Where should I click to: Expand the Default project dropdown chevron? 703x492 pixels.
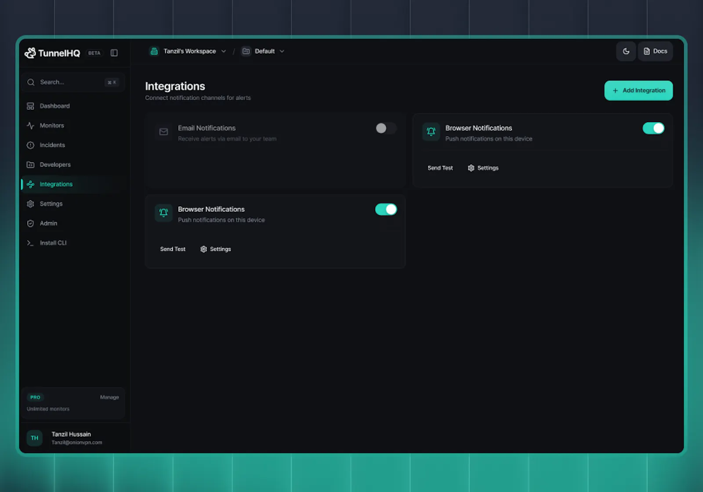(x=282, y=51)
